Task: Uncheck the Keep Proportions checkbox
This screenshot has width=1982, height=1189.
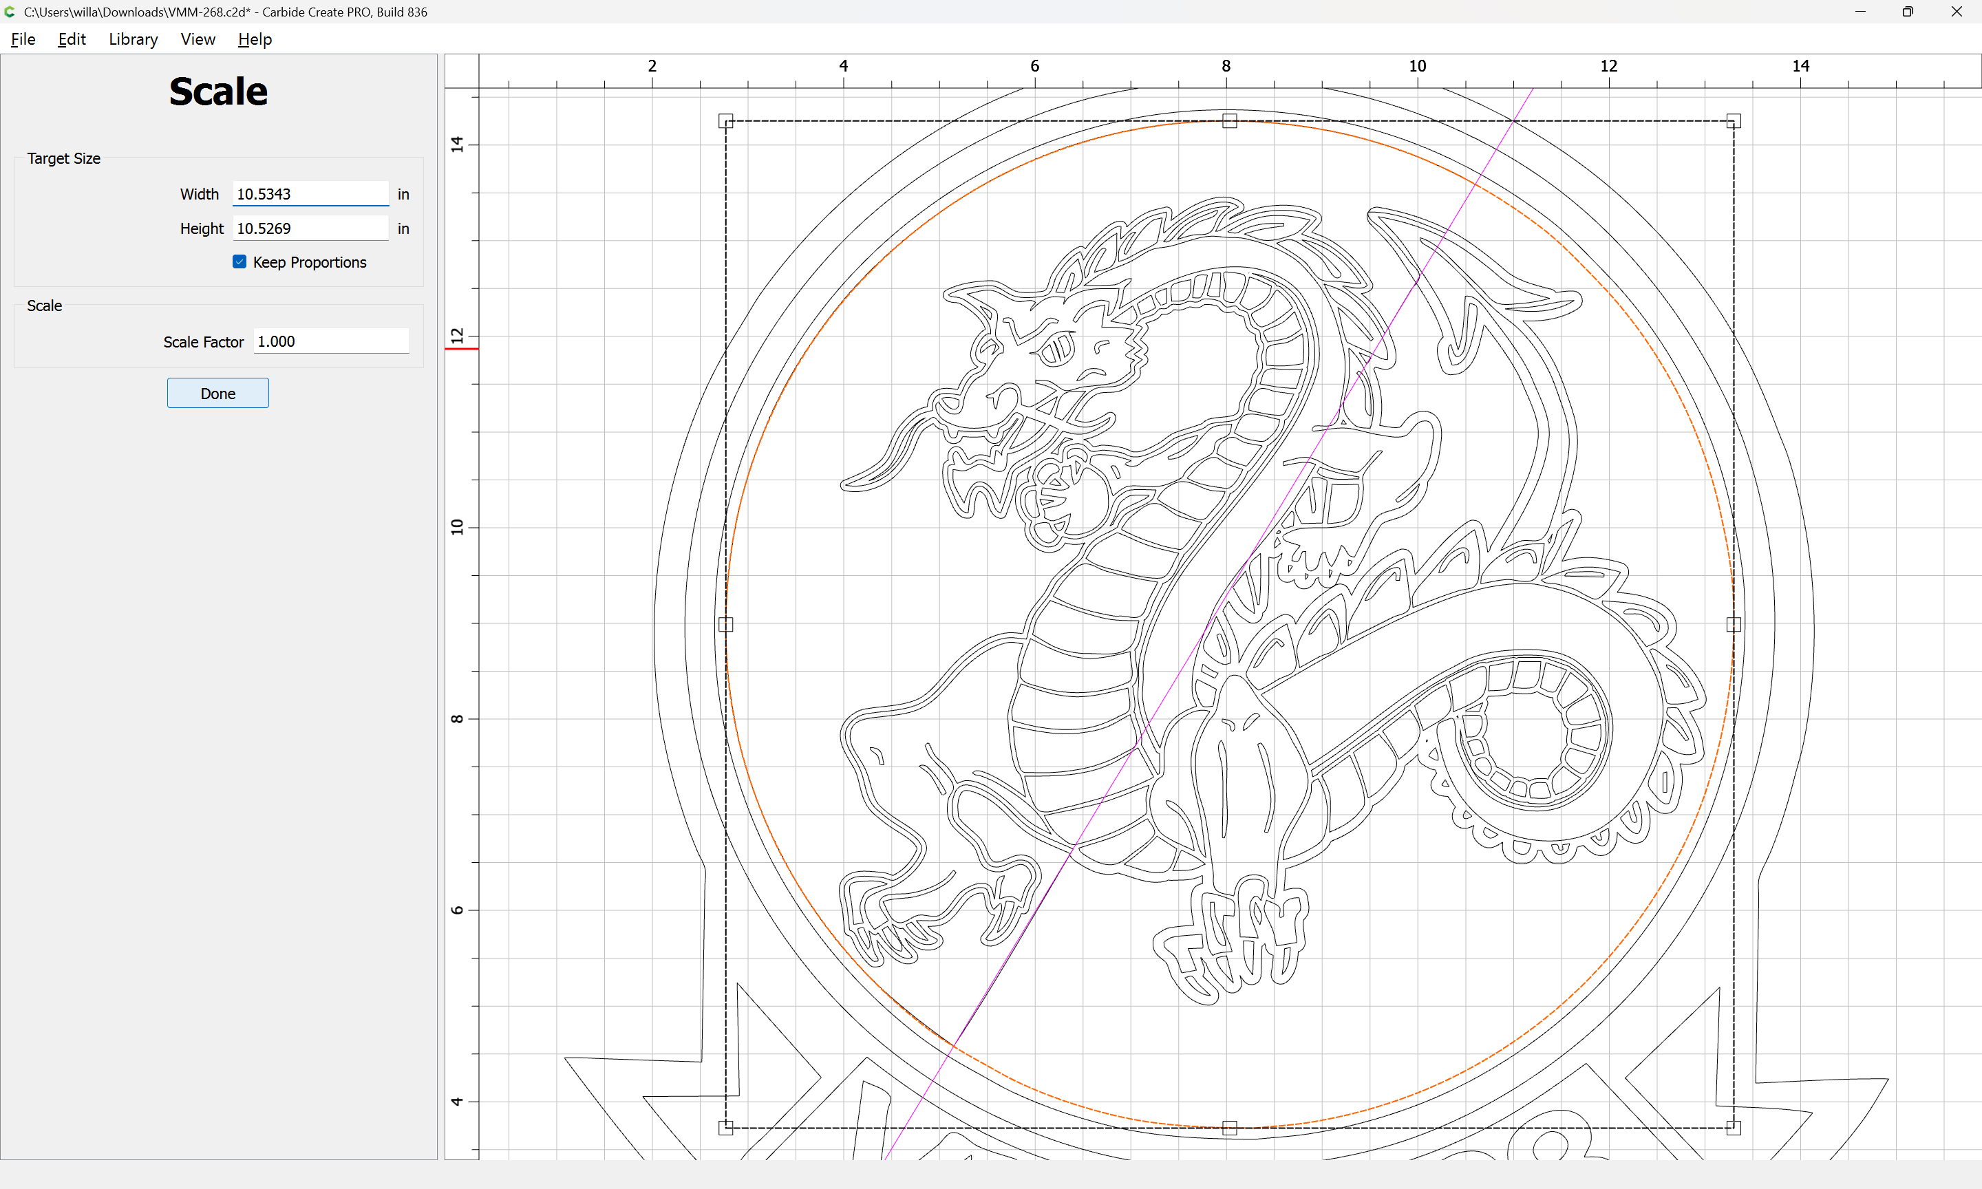Action: [239, 262]
